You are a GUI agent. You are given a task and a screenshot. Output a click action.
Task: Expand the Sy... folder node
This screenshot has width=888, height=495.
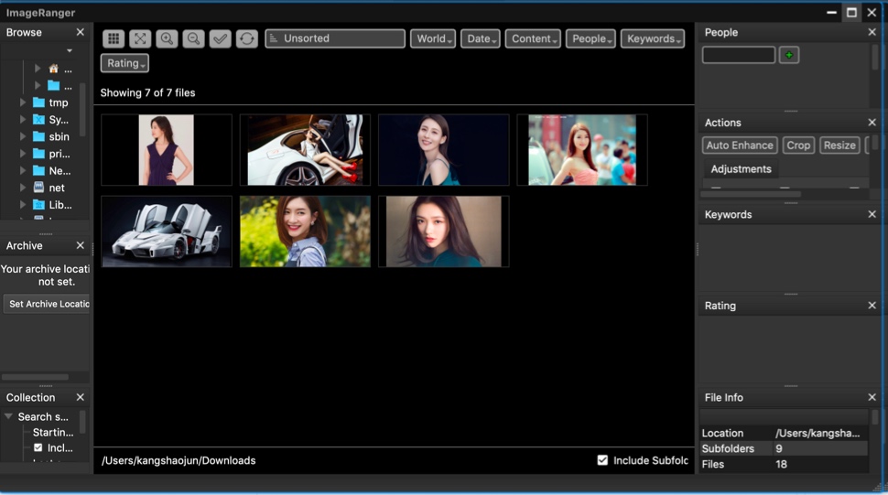[x=23, y=119]
